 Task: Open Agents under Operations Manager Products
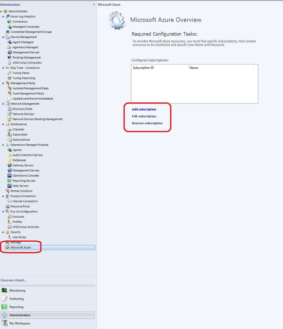click(17, 150)
